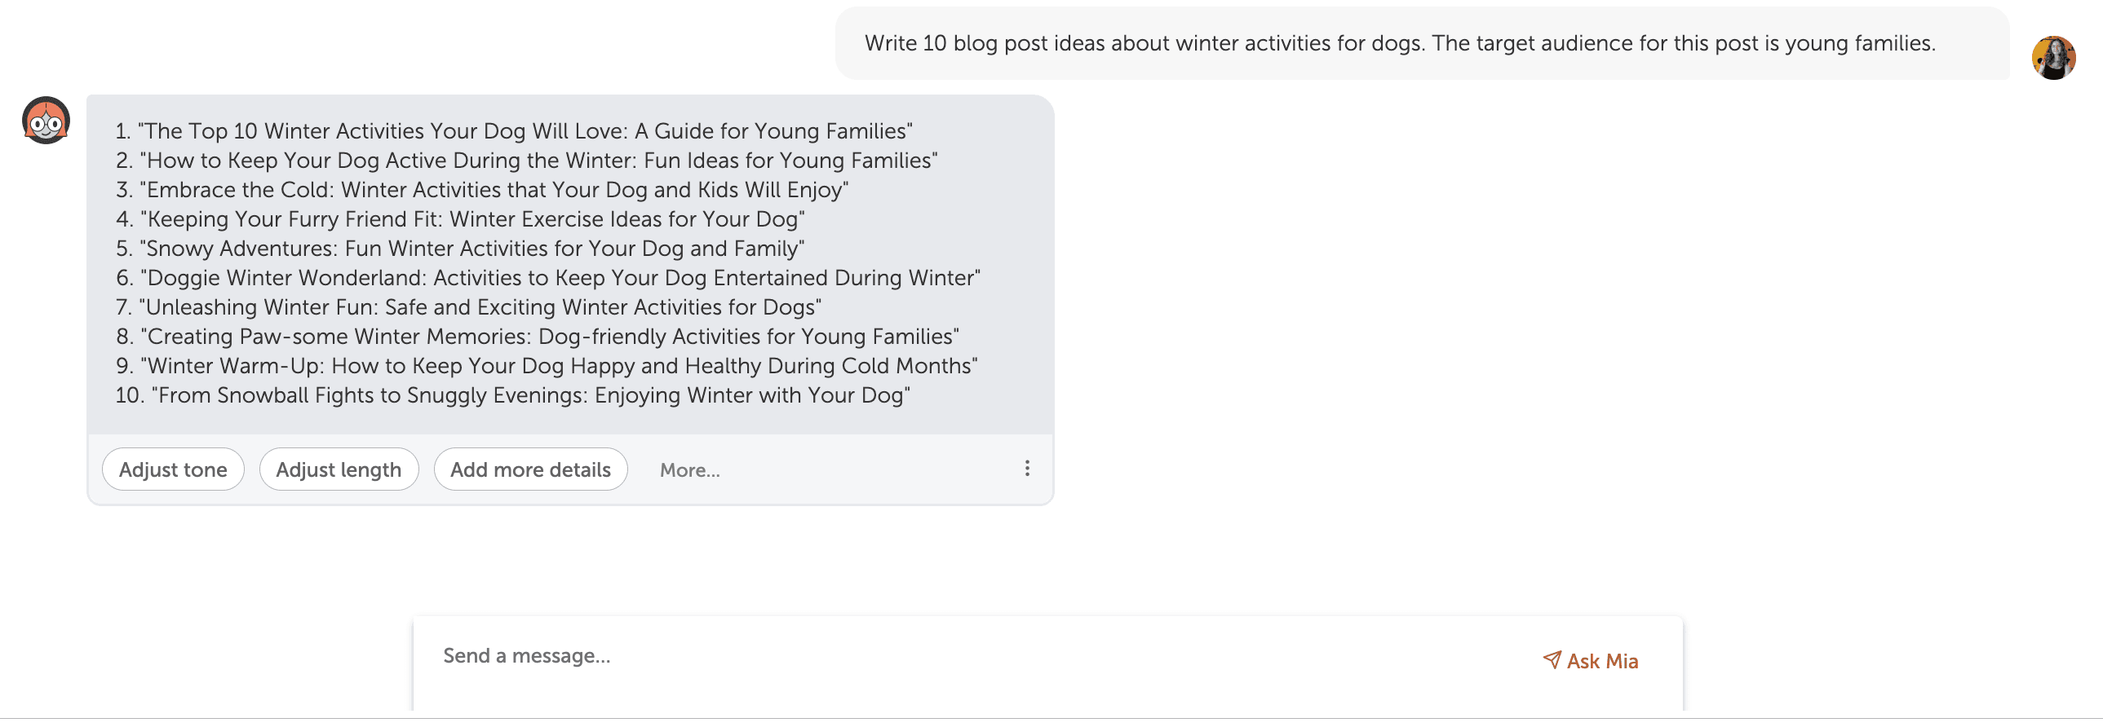Viewport: 2103px width, 727px height.
Task: Expand the More... options
Action: pos(690,471)
